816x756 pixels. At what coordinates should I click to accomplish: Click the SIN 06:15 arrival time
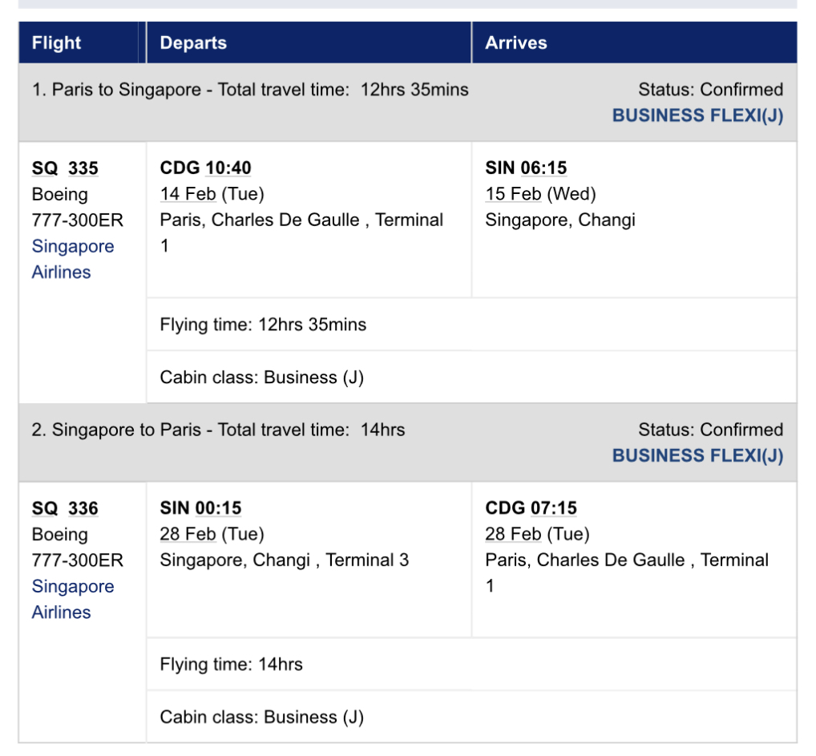click(526, 168)
